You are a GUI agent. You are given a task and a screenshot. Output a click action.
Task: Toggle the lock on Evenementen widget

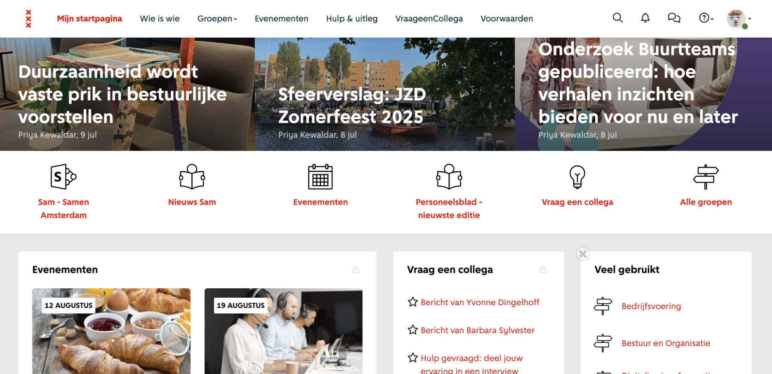(x=356, y=269)
